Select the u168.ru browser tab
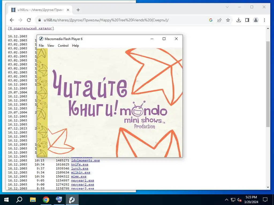The height and width of the screenshot is (205, 274). click(x=40, y=10)
